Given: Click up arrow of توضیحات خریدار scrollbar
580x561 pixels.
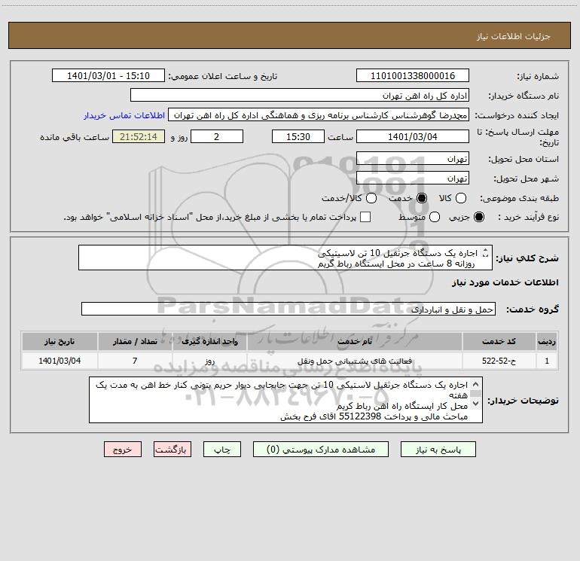Looking at the screenshot, I should 476,384.
